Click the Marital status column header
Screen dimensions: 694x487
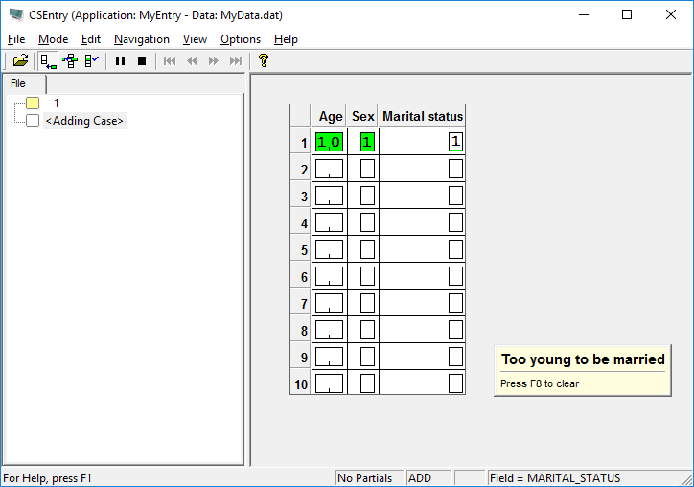(x=422, y=116)
